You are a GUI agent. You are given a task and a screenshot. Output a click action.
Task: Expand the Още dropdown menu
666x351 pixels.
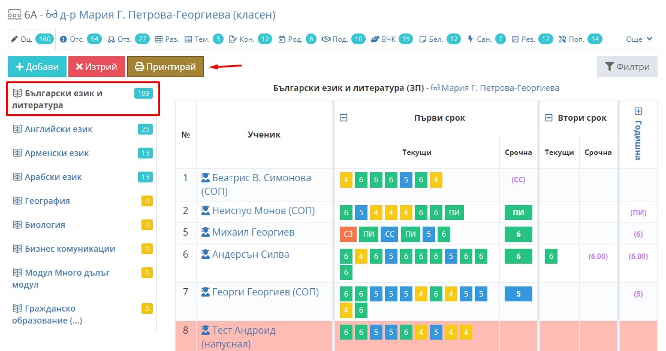click(x=639, y=39)
